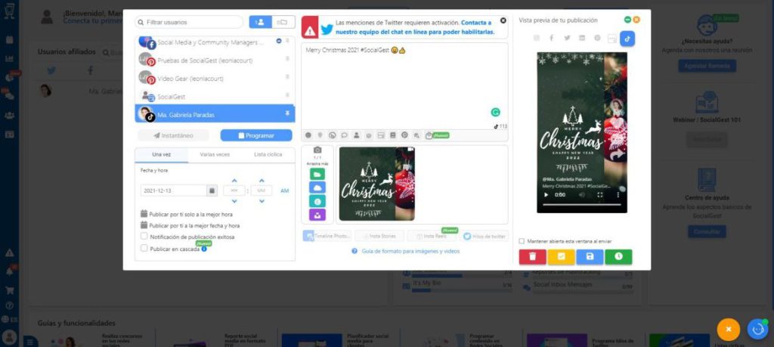Switch to individual users list view
Image resolution: width=774 pixels, height=347 pixels.
261,22
